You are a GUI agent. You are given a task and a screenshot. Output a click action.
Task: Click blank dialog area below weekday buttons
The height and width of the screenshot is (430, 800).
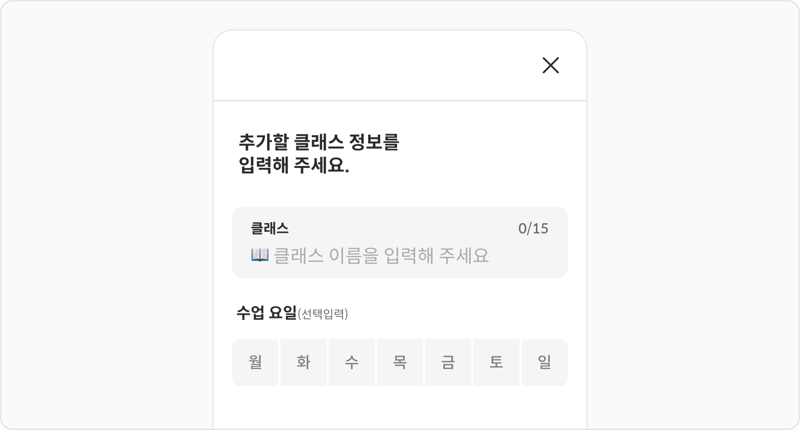point(400,410)
